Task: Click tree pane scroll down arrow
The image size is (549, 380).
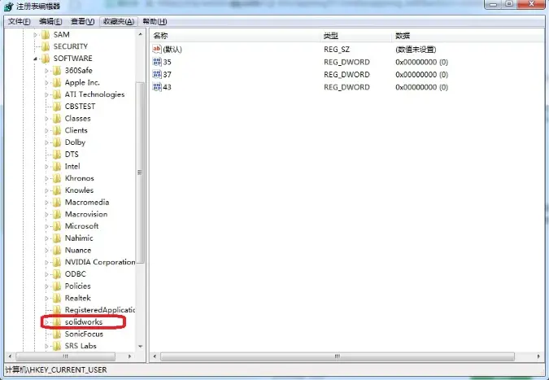Action: [x=140, y=347]
